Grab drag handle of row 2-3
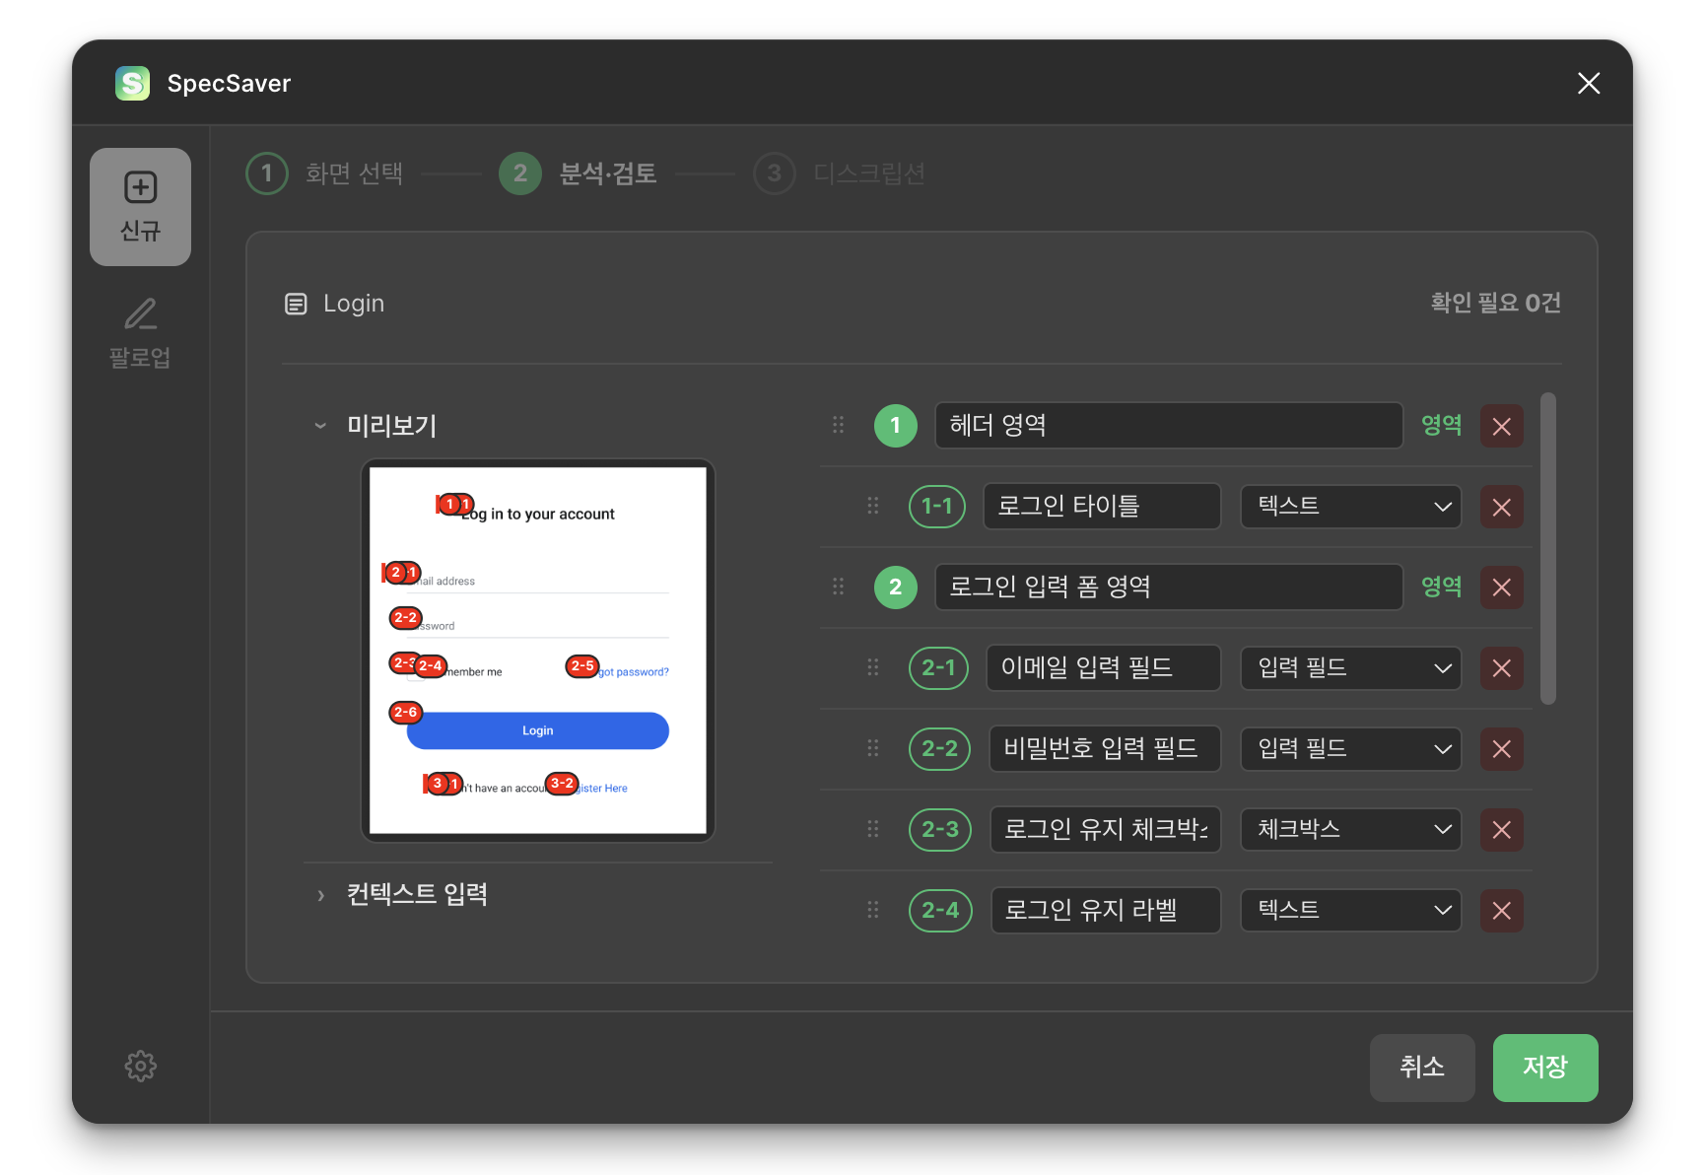Image resolution: width=1707 pixels, height=1175 pixels. click(873, 829)
